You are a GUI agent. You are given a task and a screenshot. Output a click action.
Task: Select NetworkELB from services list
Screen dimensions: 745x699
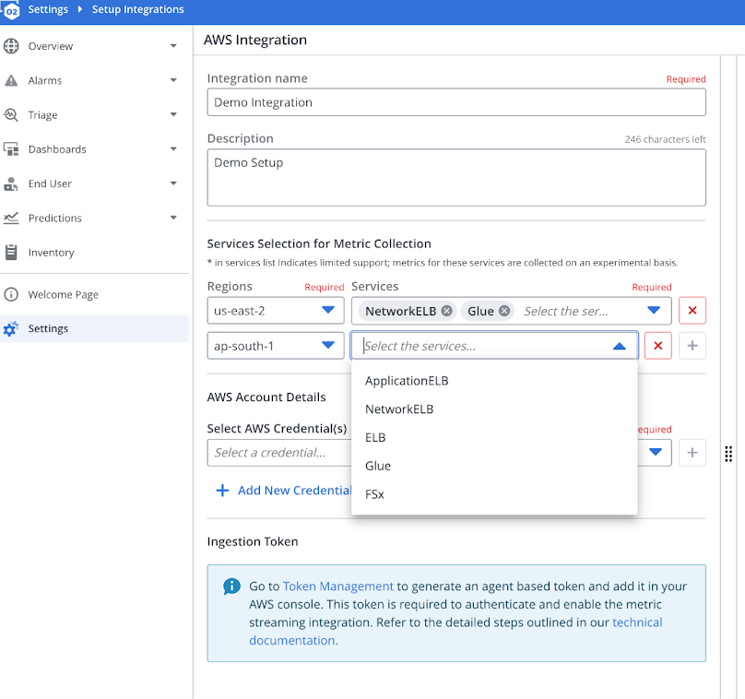(x=494, y=409)
